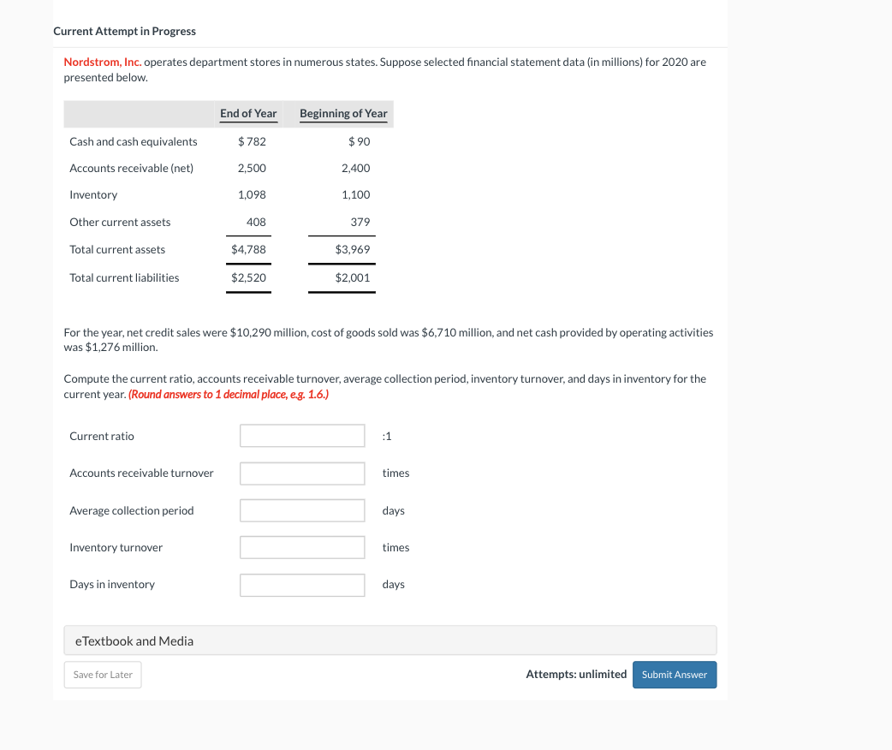
Task: Click the Total current liabilities row label
Action: (x=125, y=277)
